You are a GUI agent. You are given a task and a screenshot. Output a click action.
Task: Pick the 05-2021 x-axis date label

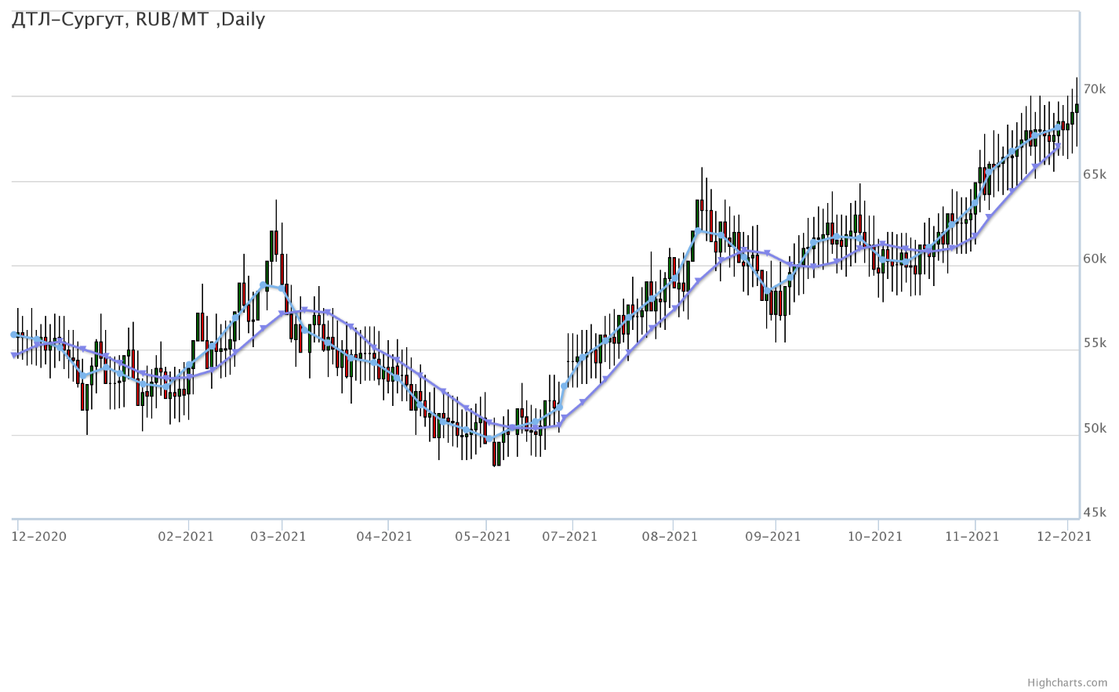click(483, 537)
